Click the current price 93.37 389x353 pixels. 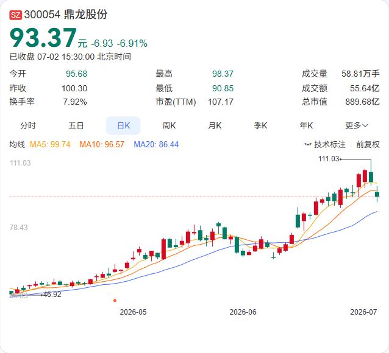tap(43, 38)
